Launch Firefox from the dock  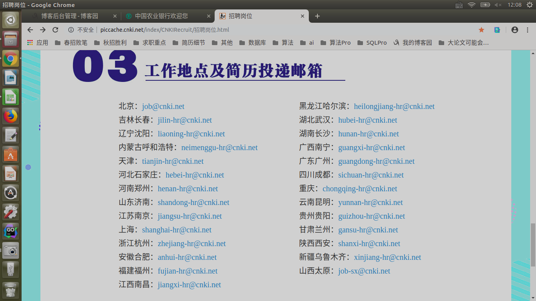click(x=11, y=116)
